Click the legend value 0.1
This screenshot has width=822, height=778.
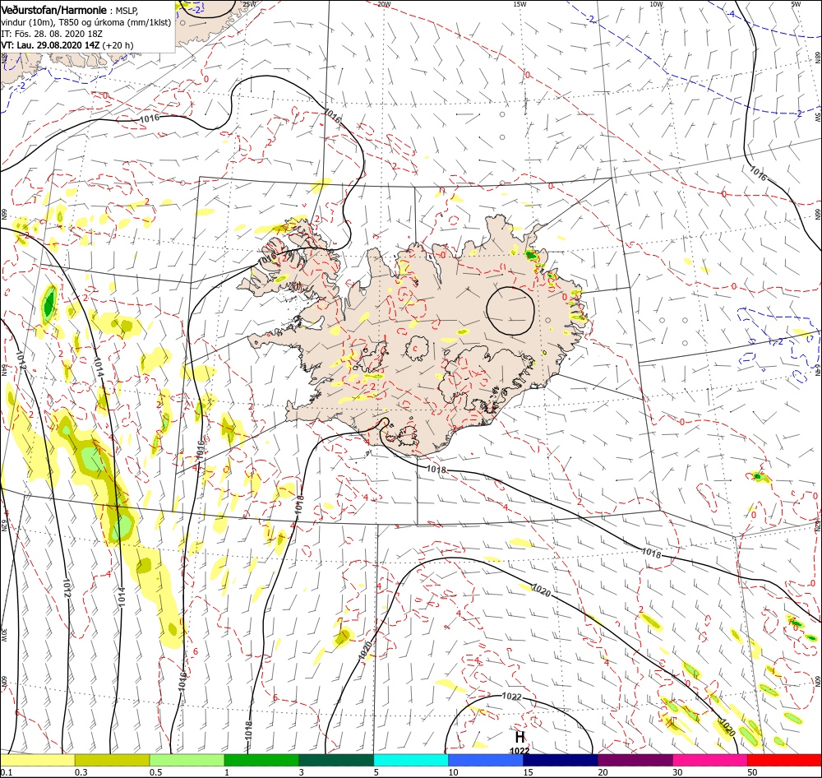click(6, 772)
